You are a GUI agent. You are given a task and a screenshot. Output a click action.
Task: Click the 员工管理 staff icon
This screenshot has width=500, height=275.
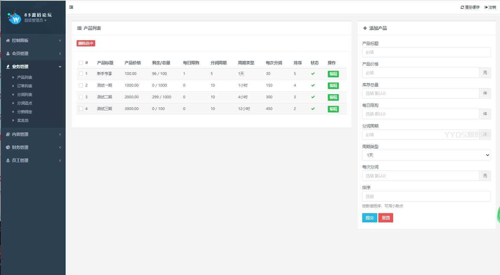(x=8, y=160)
